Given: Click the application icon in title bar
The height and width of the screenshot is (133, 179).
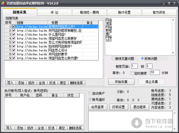Looking at the screenshot, I should (3, 3).
